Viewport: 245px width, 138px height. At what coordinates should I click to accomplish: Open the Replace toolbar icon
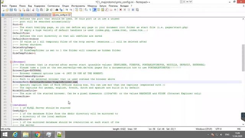point(61,10)
